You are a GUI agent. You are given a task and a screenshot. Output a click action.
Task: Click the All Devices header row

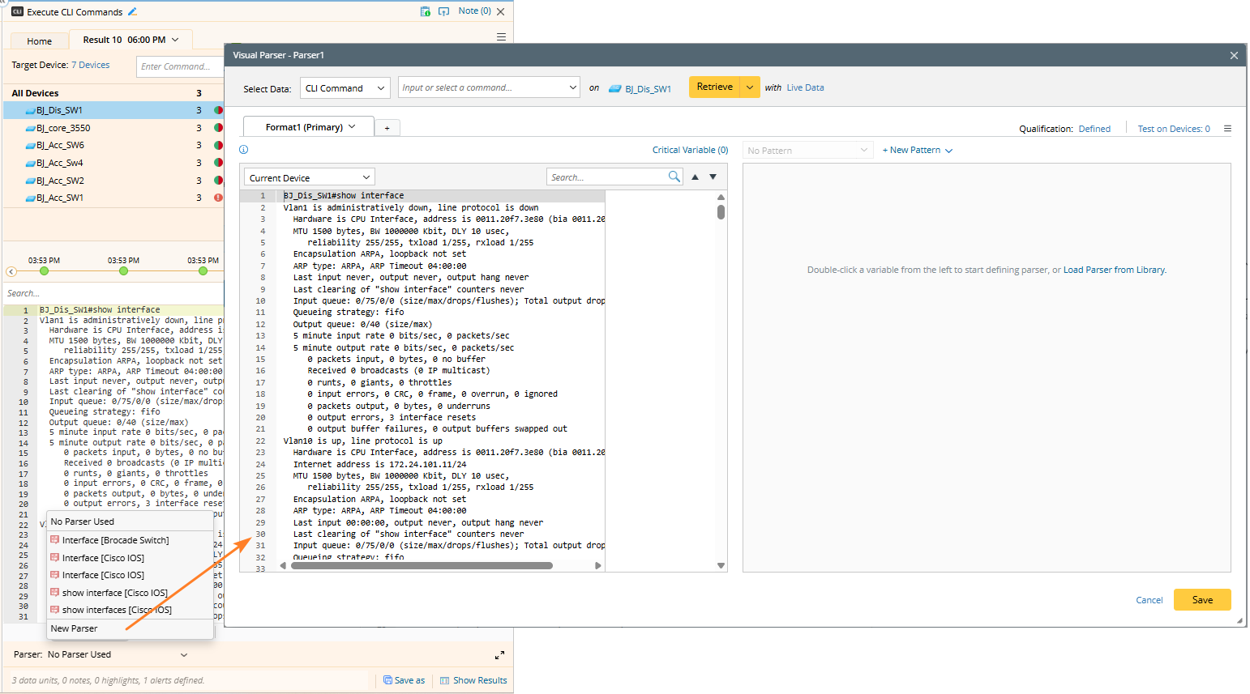[113, 93]
